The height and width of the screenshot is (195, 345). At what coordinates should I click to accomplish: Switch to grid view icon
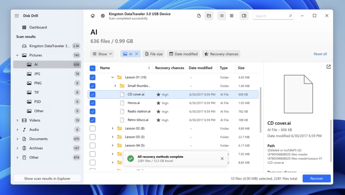(232, 15)
